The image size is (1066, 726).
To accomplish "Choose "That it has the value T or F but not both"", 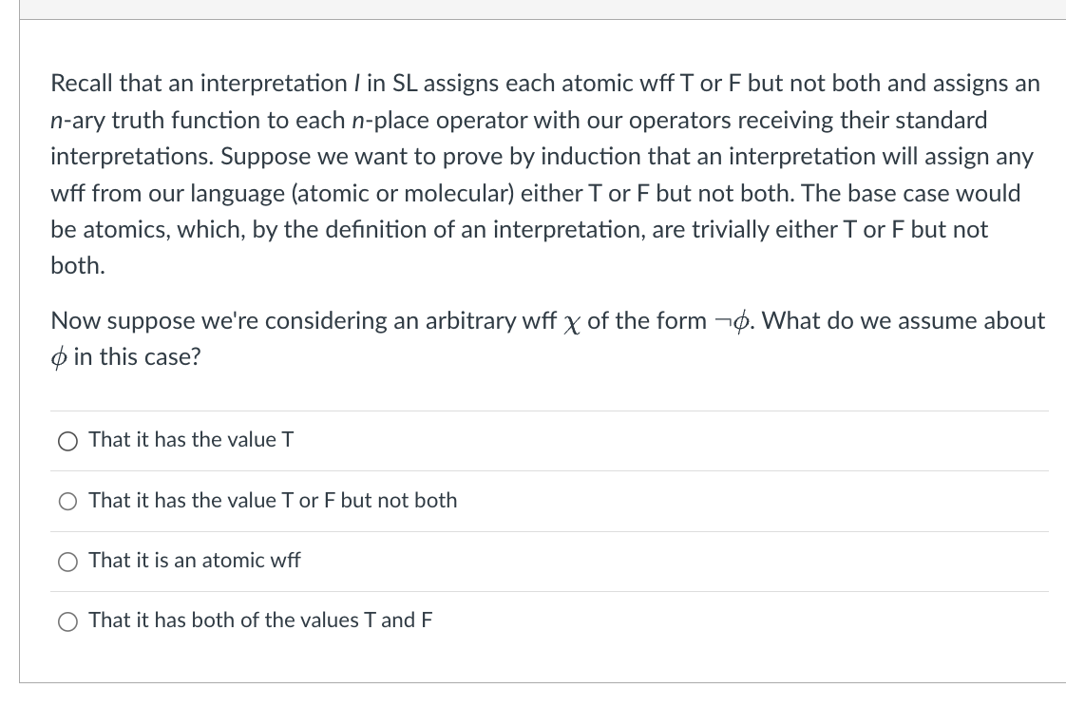I will [x=273, y=501].
